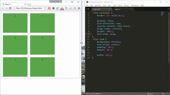The image size is (170, 95).
Task: Click the 'display: flex;' code line
Action: [105, 21]
